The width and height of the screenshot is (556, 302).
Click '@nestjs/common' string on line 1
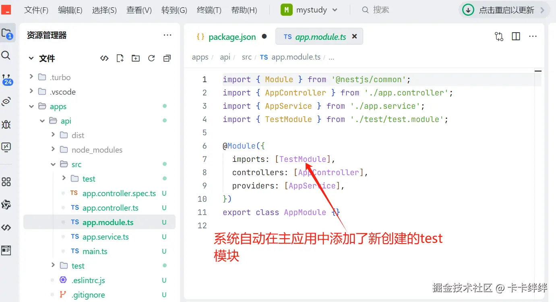368,79
